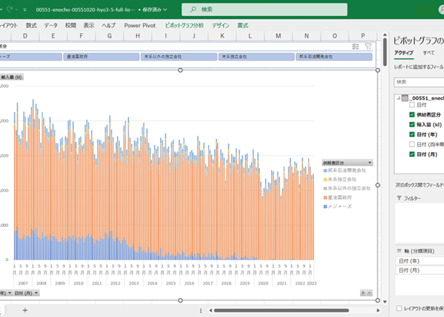The image size is (444, 317).
Task: Select the 米系独立会社 slicer button
Action: [x=257, y=57]
